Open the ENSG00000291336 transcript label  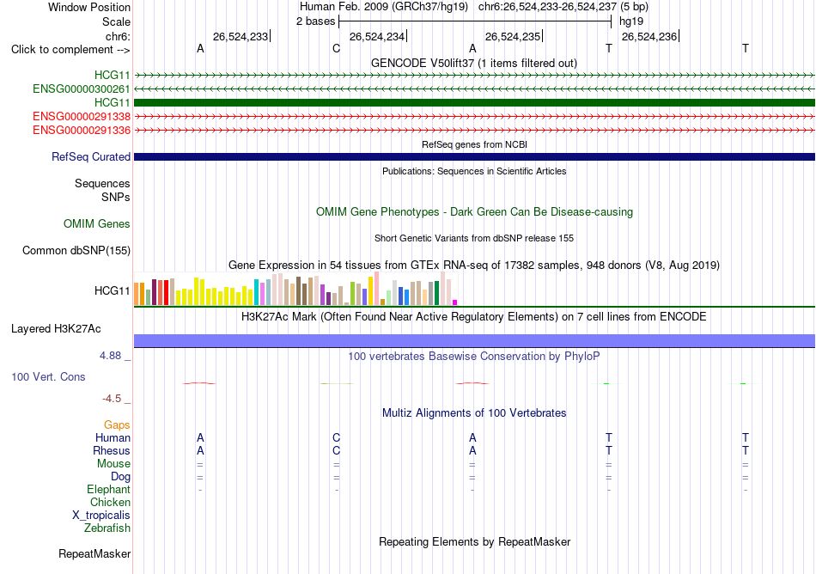(x=82, y=130)
